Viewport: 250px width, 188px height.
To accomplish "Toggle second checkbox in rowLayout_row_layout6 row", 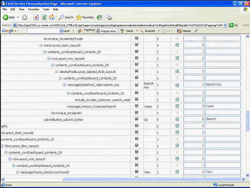I will pos(177,58).
